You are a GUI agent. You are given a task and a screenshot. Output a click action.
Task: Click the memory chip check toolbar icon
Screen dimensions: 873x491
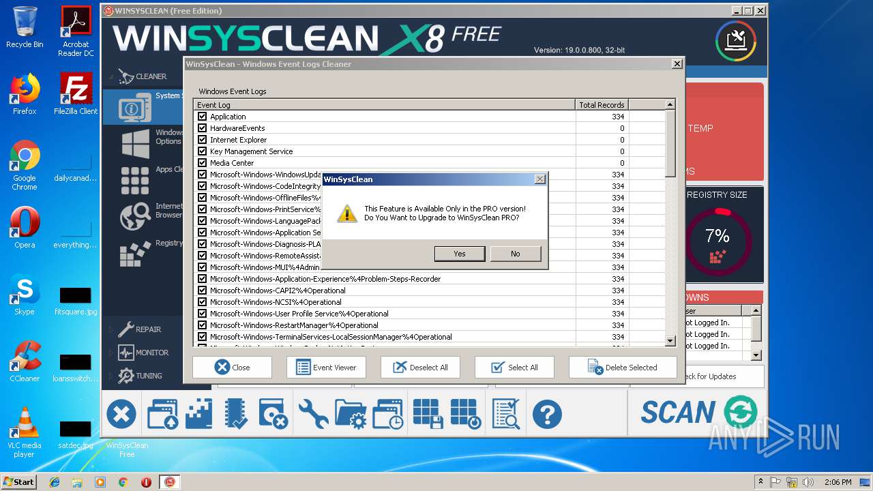click(x=236, y=414)
